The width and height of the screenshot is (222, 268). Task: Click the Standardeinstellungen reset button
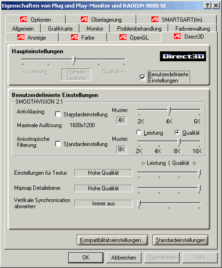coord(180,240)
